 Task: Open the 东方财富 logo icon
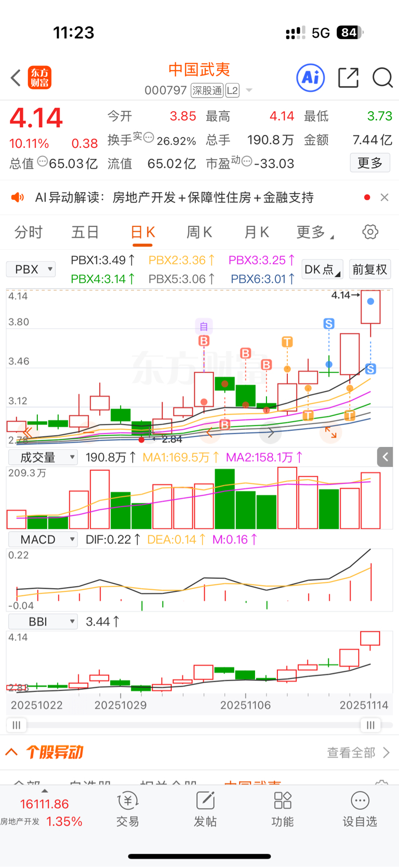pyautogui.click(x=39, y=78)
